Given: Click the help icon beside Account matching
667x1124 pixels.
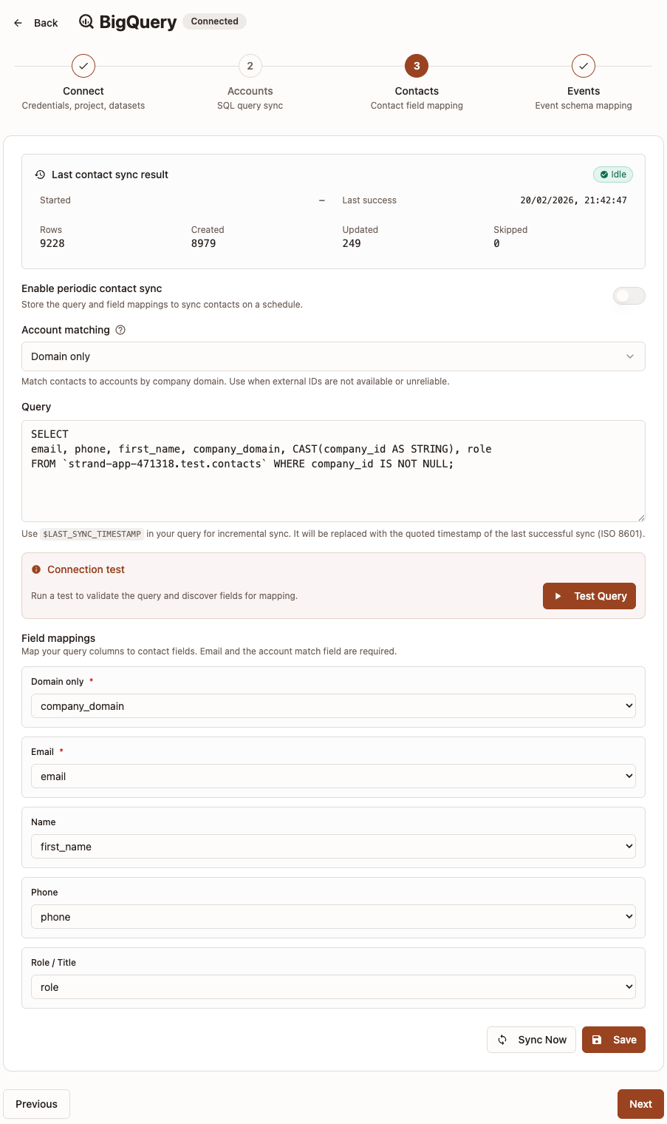Looking at the screenshot, I should [120, 330].
